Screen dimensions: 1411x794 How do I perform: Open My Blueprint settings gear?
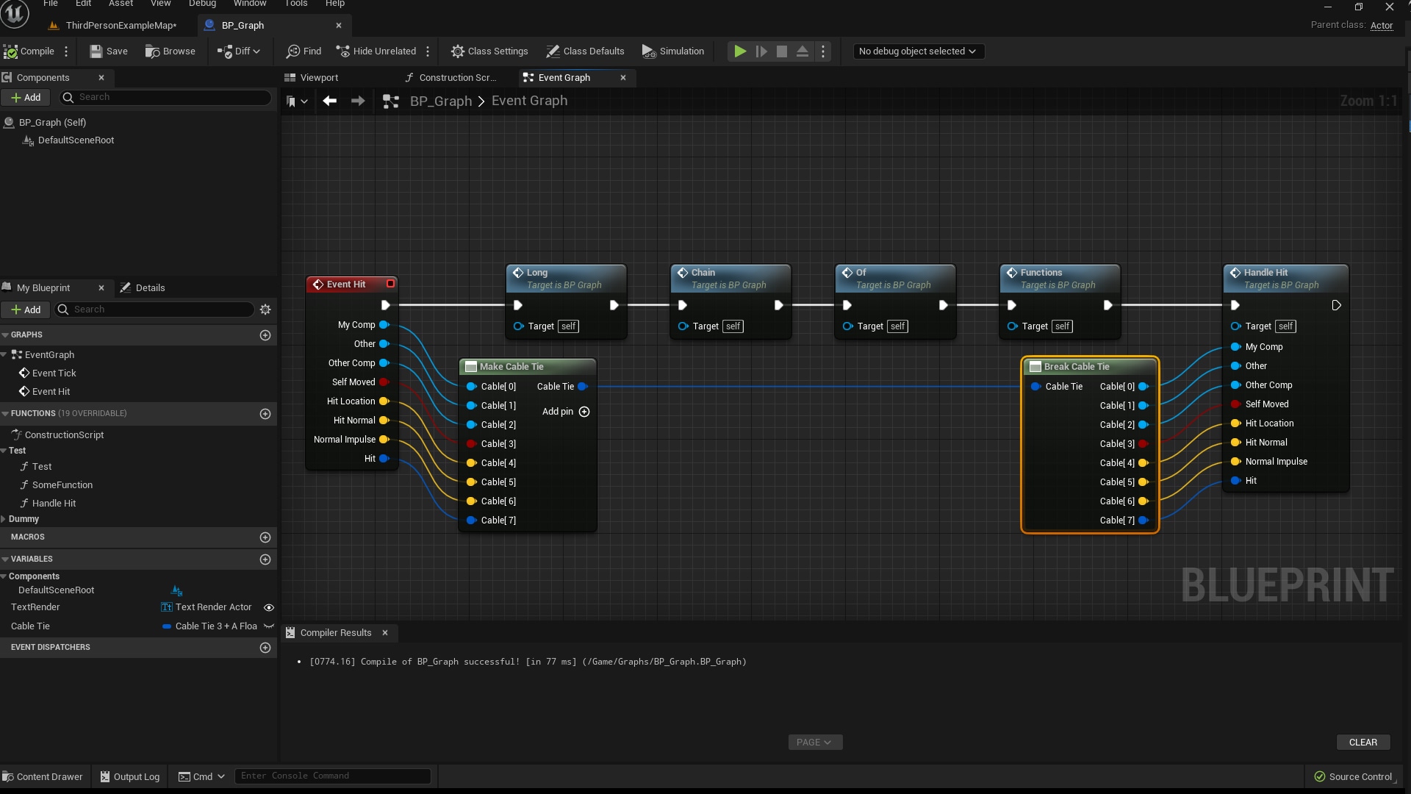(265, 310)
